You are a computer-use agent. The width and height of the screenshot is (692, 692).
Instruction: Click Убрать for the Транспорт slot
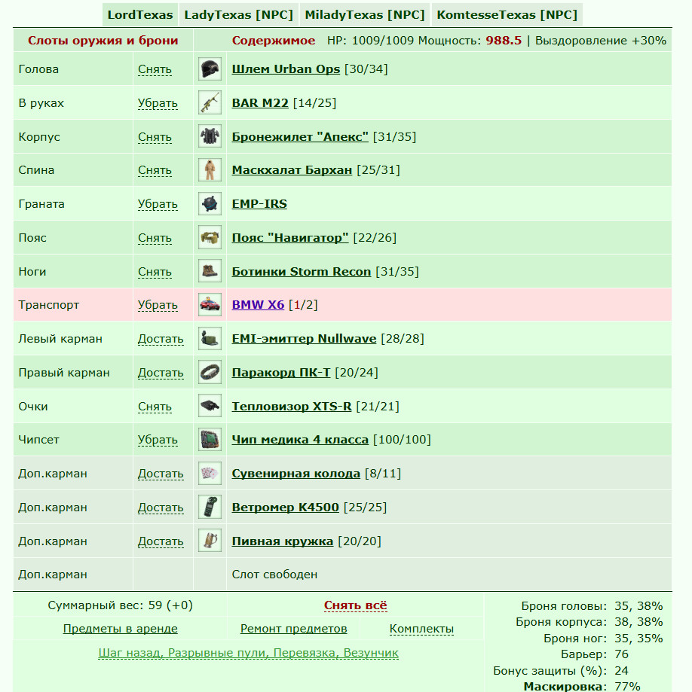tap(158, 304)
